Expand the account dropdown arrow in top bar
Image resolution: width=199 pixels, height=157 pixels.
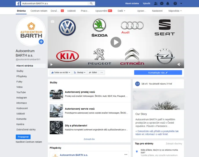click(x=181, y=3)
